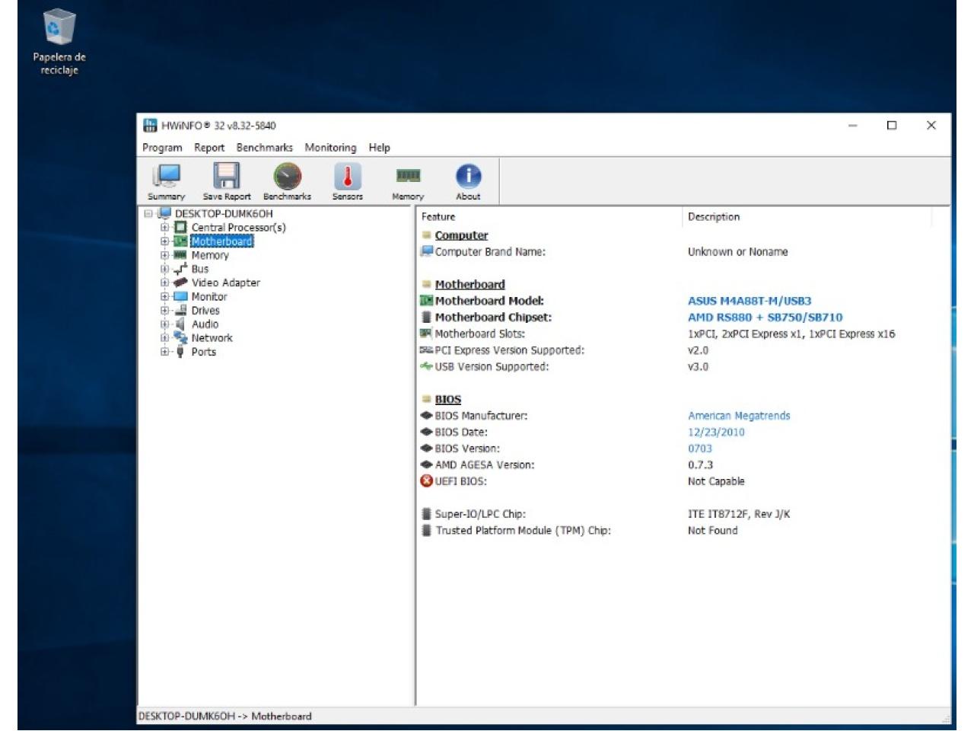Click the American Megatrends manufacturer link
This screenshot has width=974, height=731.
pos(738,416)
